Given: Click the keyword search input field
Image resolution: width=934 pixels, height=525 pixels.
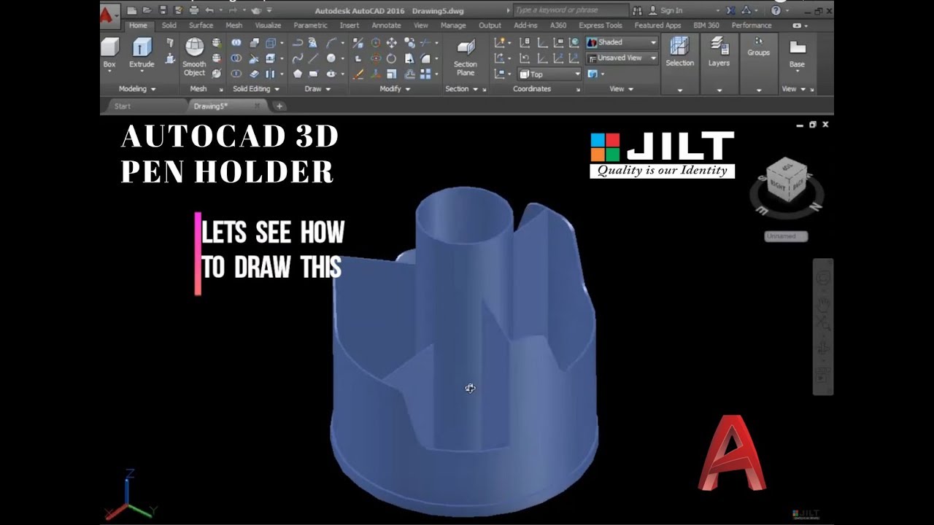Looking at the screenshot, I should tap(571, 10).
